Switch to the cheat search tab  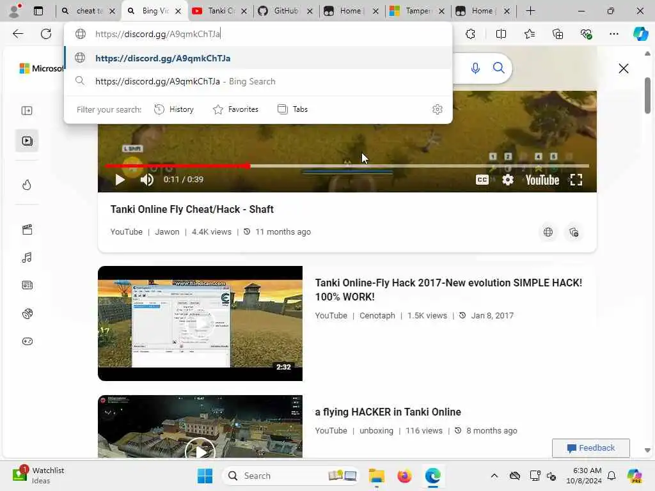(x=88, y=11)
